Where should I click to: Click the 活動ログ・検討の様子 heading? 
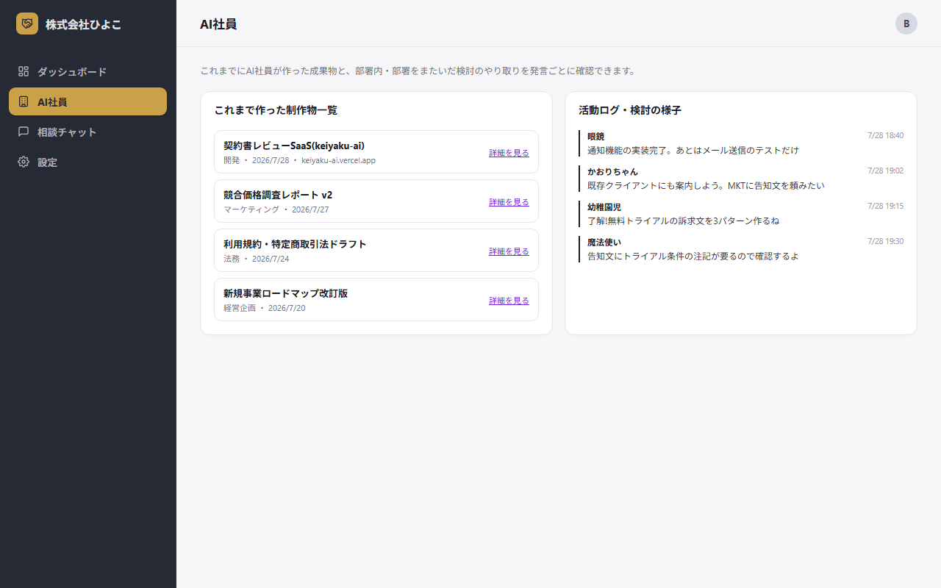click(x=630, y=110)
